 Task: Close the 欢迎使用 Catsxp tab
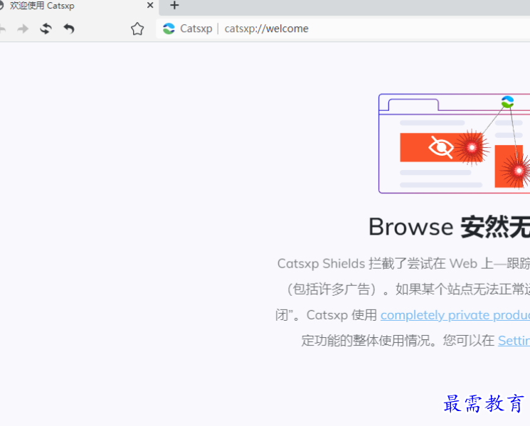click(x=150, y=6)
